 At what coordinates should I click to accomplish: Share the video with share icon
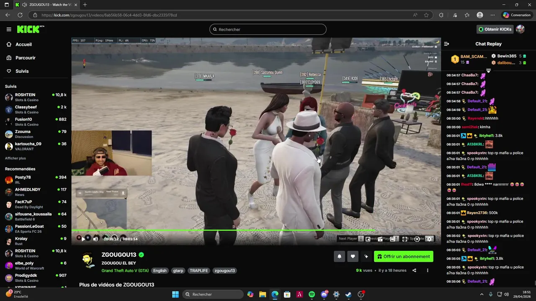(414, 270)
